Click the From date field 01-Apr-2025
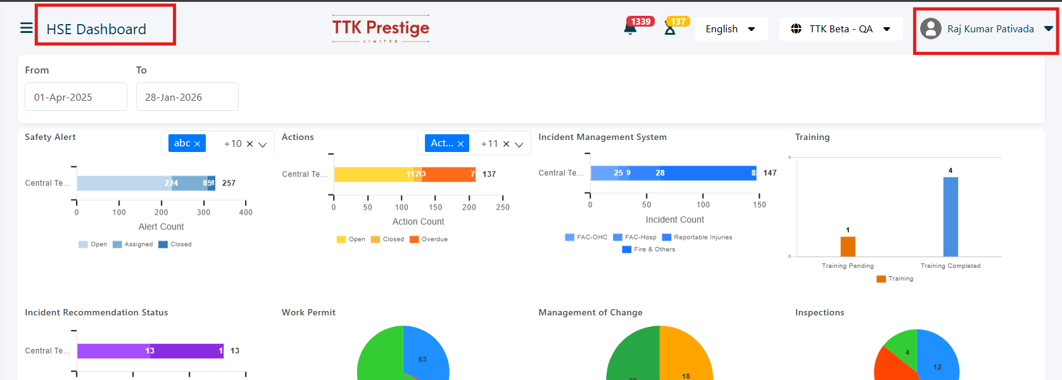Screen dimensions: 1062x380 (76, 97)
